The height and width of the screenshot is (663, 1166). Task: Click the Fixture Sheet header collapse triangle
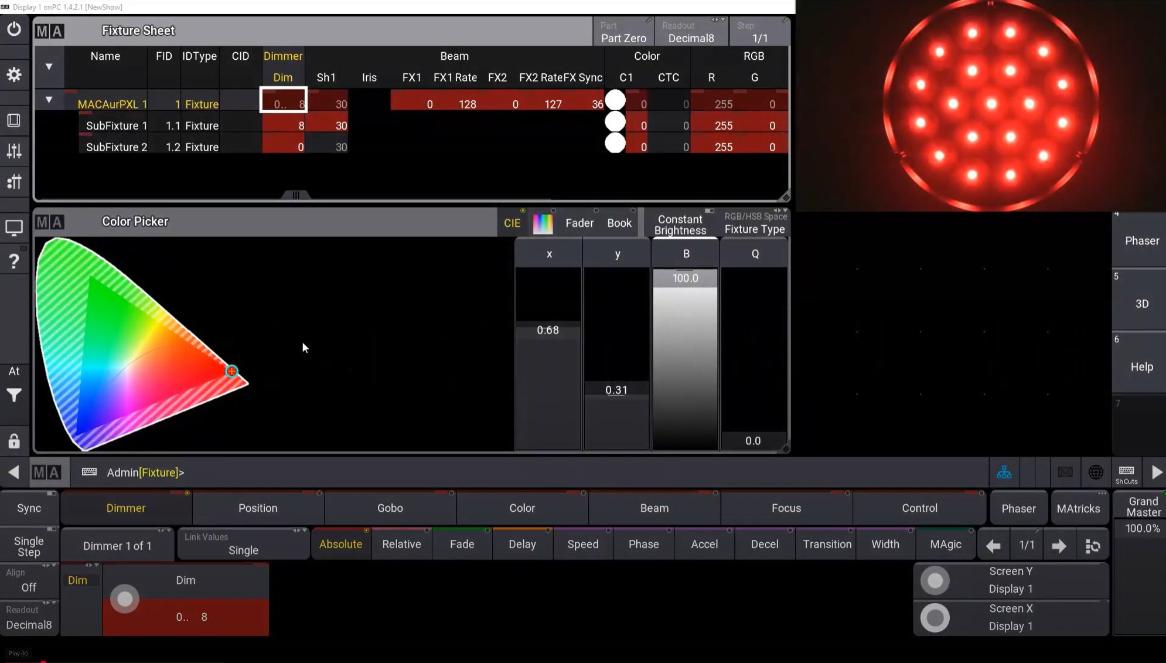49,67
